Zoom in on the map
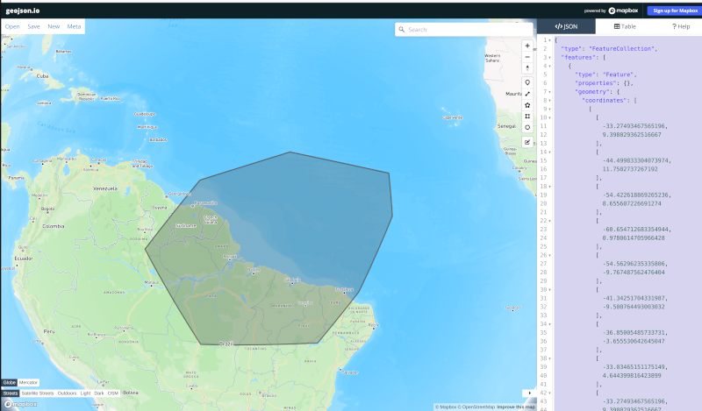The width and height of the screenshot is (702, 411). click(x=527, y=46)
